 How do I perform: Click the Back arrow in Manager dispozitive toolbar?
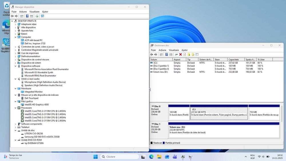click(12, 16)
